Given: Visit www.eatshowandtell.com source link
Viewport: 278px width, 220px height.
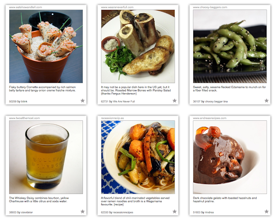Looking at the screenshot, I should click(26, 7).
